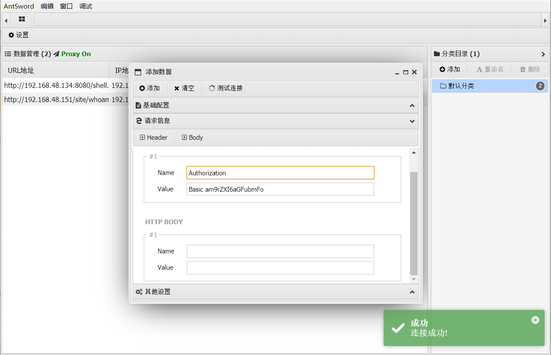Click 添加 in the 添加数据 dialog toolbar

click(149, 88)
